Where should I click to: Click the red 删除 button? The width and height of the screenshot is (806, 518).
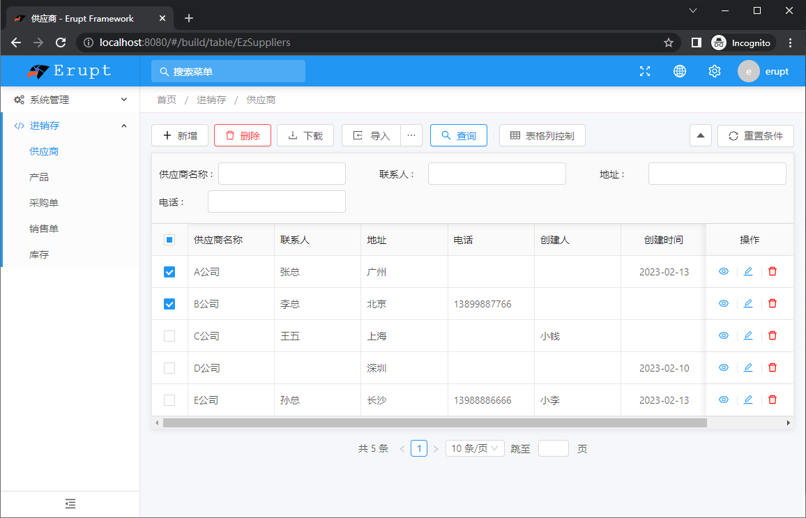tap(243, 136)
